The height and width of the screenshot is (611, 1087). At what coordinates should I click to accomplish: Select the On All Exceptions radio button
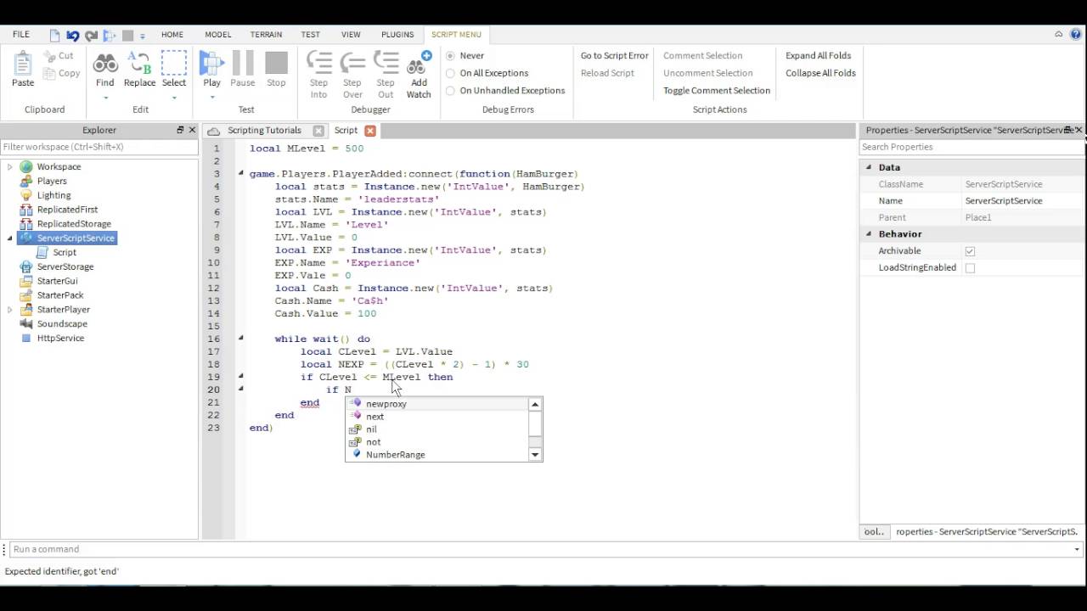pyautogui.click(x=450, y=73)
